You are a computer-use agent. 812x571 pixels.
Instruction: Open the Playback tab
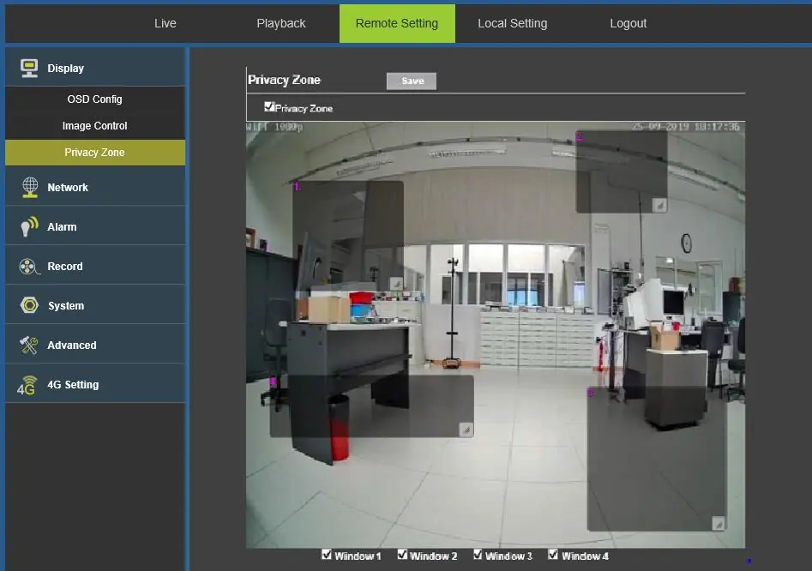(x=281, y=23)
